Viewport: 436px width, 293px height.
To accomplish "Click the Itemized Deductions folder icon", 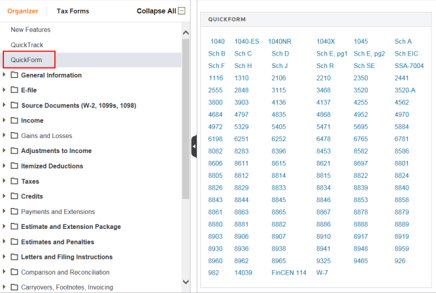I will (14, 166).
